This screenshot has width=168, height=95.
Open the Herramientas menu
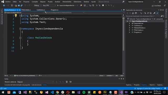(67, 2)
